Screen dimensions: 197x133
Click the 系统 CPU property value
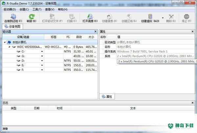coord(155,56)
